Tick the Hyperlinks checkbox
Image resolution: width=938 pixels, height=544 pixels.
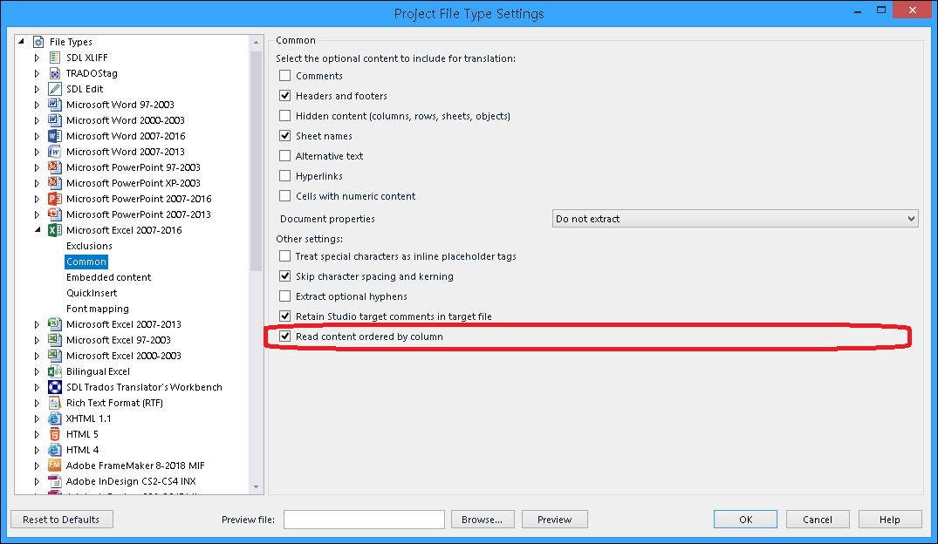pos(285,176)
